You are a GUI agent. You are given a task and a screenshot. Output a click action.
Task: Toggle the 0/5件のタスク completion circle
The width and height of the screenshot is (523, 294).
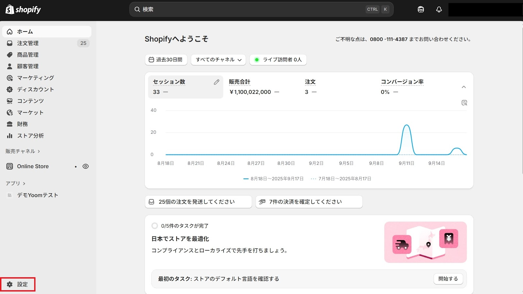click(x=155, y=226)
